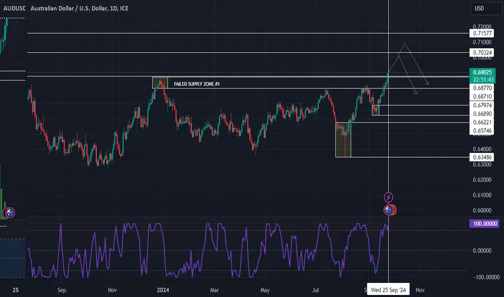The width and height of the screenshot is (504, 297).
Task: Select the FAILED SUPPLY ZONE #1 label
Action: tap(197, 84)
